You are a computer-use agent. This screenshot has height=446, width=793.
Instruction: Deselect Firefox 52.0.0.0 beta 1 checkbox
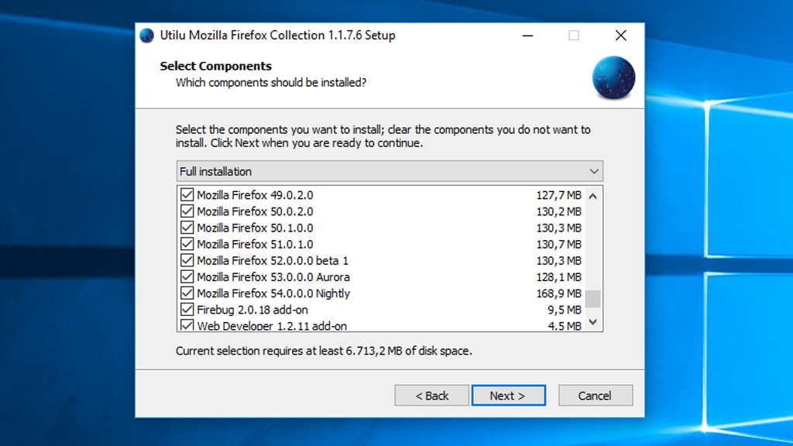point(187,260)
